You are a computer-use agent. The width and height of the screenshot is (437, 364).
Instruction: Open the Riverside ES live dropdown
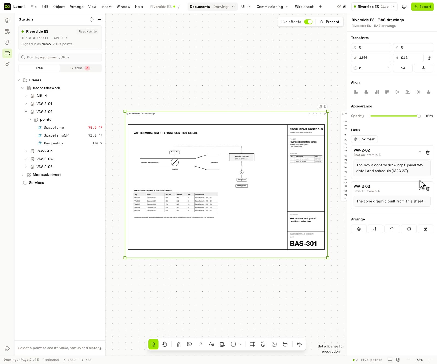[374, 7]
